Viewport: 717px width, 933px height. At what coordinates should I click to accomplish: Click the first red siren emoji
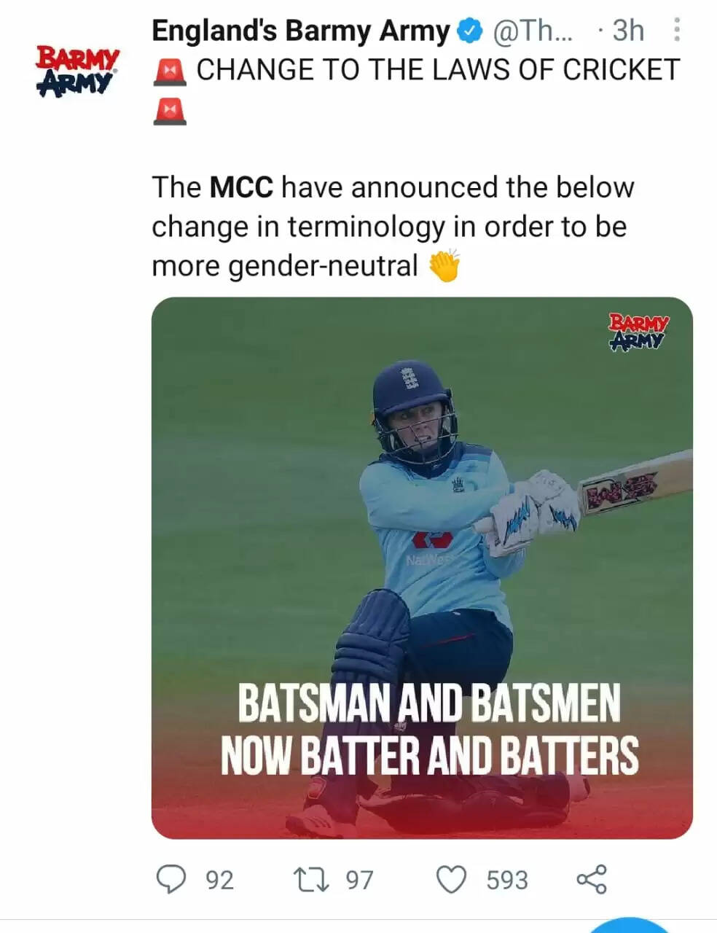click(x=170, y=71)
